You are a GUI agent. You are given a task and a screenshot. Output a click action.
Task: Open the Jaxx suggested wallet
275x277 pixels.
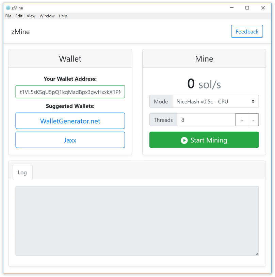[70, 140]
